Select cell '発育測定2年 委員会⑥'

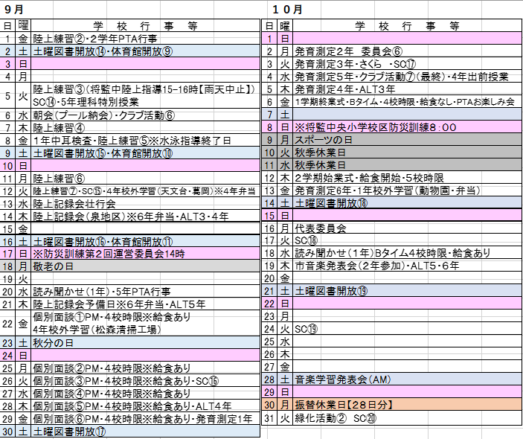tap(407, 51)
